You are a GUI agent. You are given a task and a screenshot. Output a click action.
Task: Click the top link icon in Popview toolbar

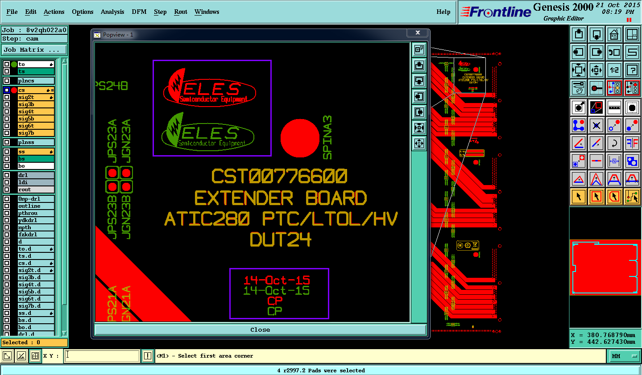click(x=419, y=50)
